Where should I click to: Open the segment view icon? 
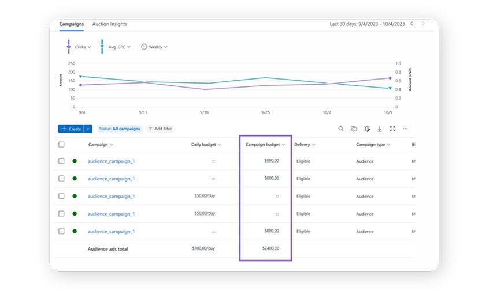(x=354, y=129)
